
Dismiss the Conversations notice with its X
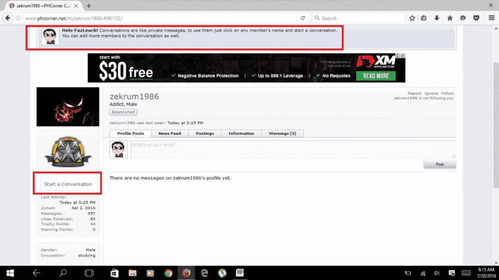pos(450,31)
